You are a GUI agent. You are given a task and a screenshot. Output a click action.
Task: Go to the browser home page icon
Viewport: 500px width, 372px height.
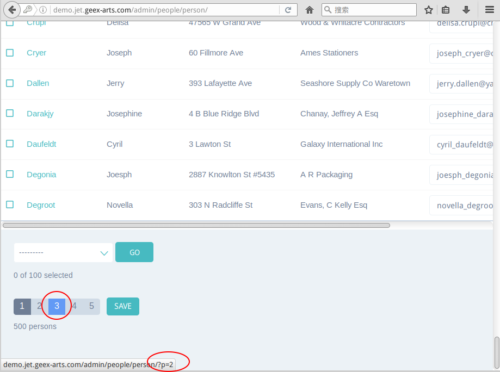[310, 10]
